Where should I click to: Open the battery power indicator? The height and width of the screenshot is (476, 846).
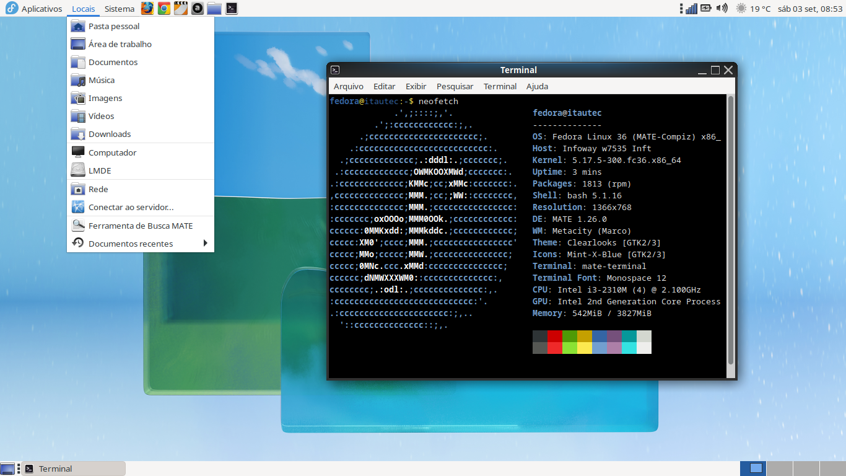[x=707, y=8]
